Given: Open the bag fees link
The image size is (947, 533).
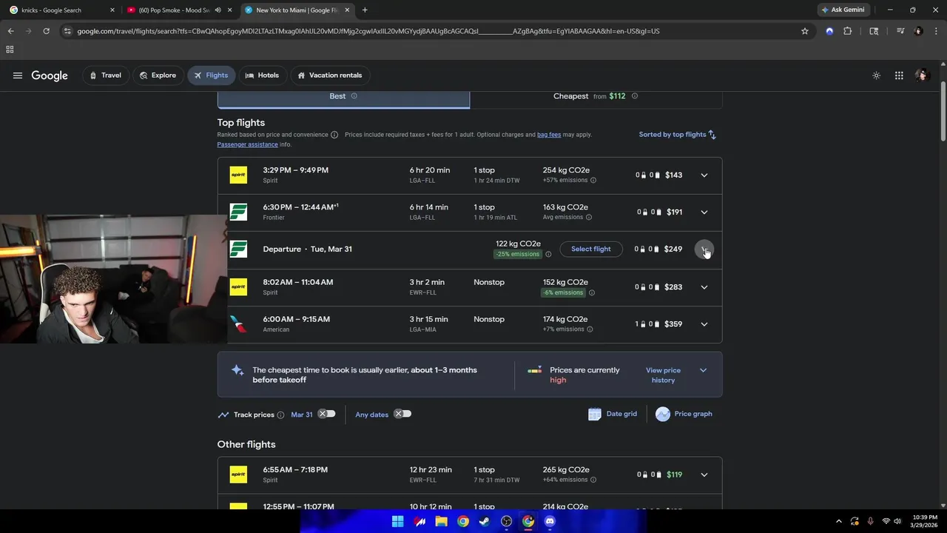Looking at the screenshot, I should [x=549, y=135].
